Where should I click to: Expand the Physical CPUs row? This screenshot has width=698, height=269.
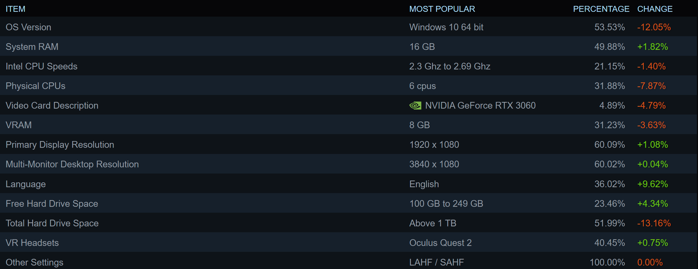(35, 86)
